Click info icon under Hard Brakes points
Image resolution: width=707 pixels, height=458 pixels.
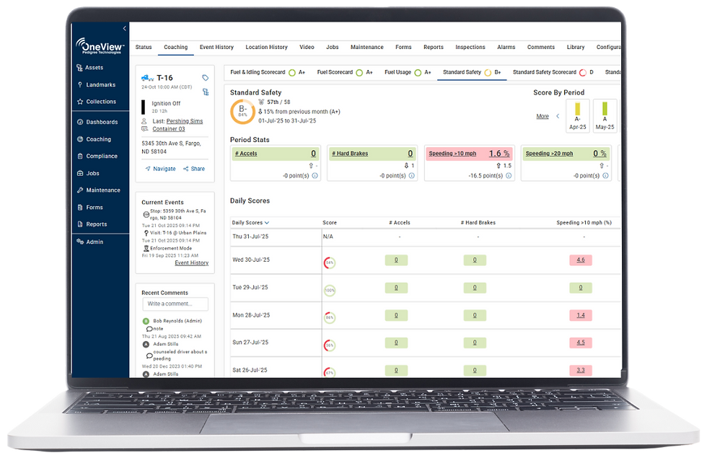[x=412, y=176]
